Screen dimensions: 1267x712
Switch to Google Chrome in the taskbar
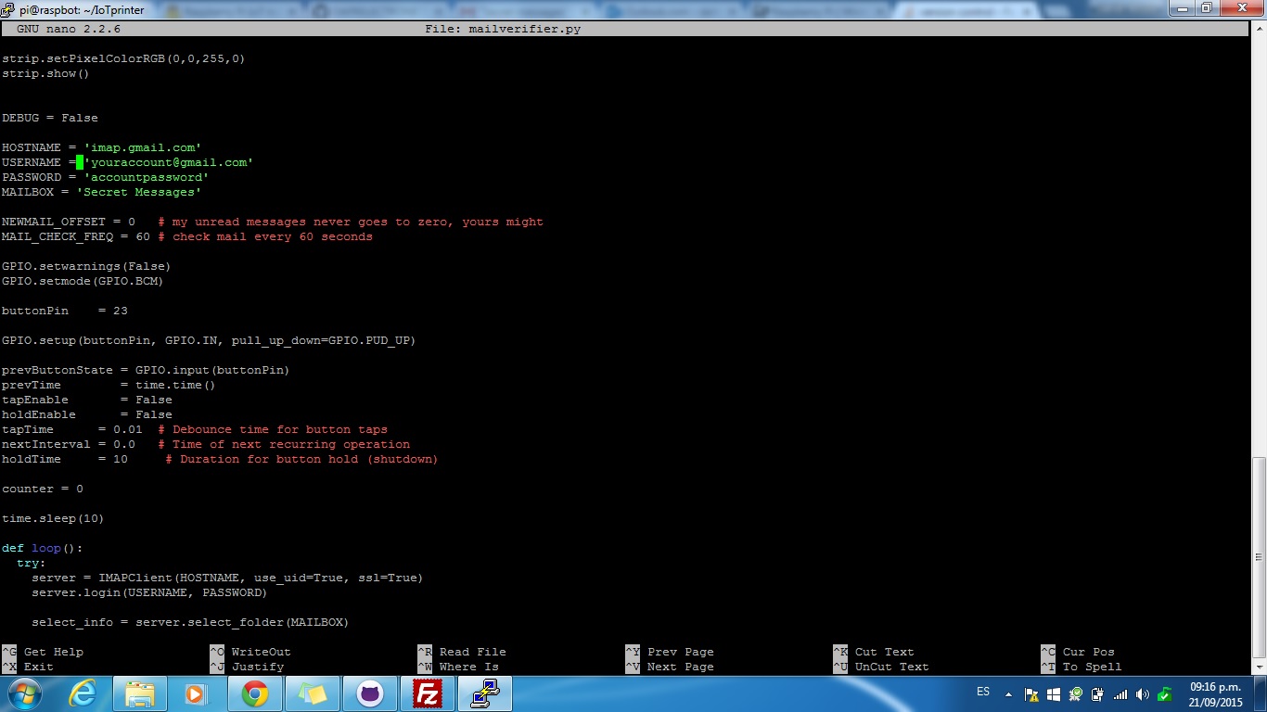click(x=254, y=693)
